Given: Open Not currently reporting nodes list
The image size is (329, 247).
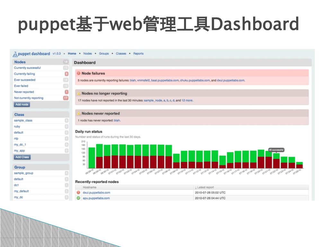Looking at the screenshot, I should [x=29, y=98].
